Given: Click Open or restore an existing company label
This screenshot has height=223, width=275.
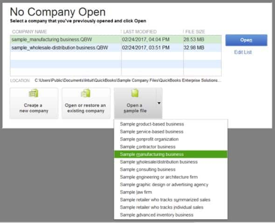Looking at the screenshot, I should 85,108.
